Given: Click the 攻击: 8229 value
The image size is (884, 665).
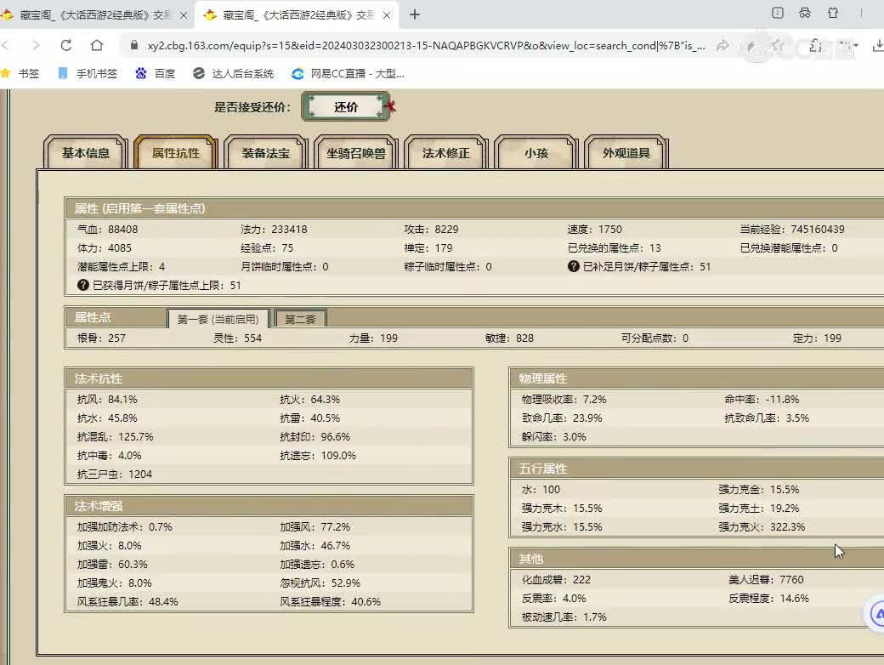Looking at the screenshot, I should [x=431, y=229].
